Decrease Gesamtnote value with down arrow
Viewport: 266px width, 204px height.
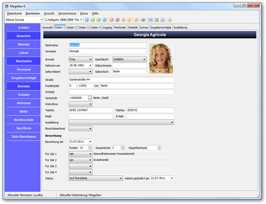pos(123,149)
